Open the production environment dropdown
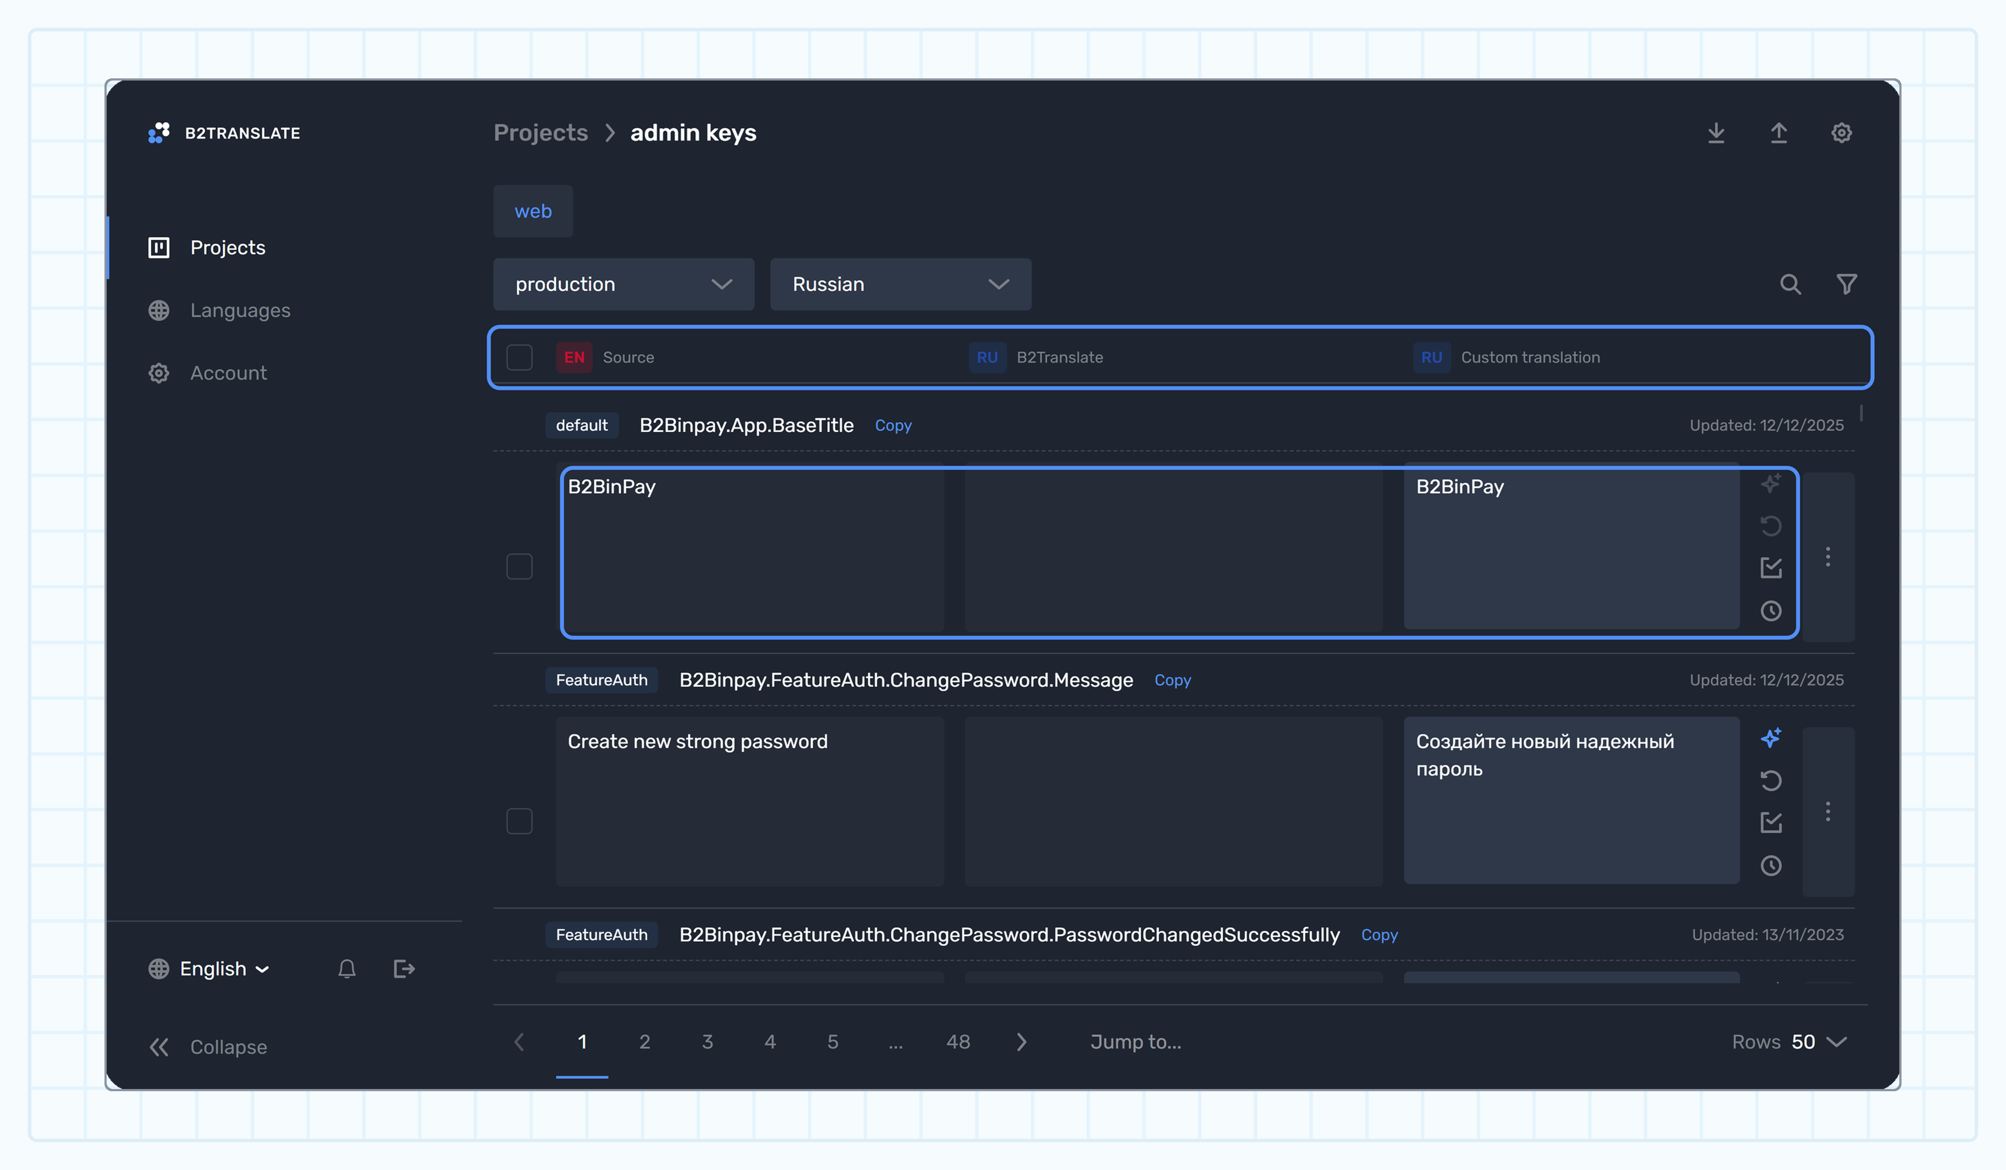Screen dimensions: 2006x1170 pyautogui.click(x=623, y=284)
